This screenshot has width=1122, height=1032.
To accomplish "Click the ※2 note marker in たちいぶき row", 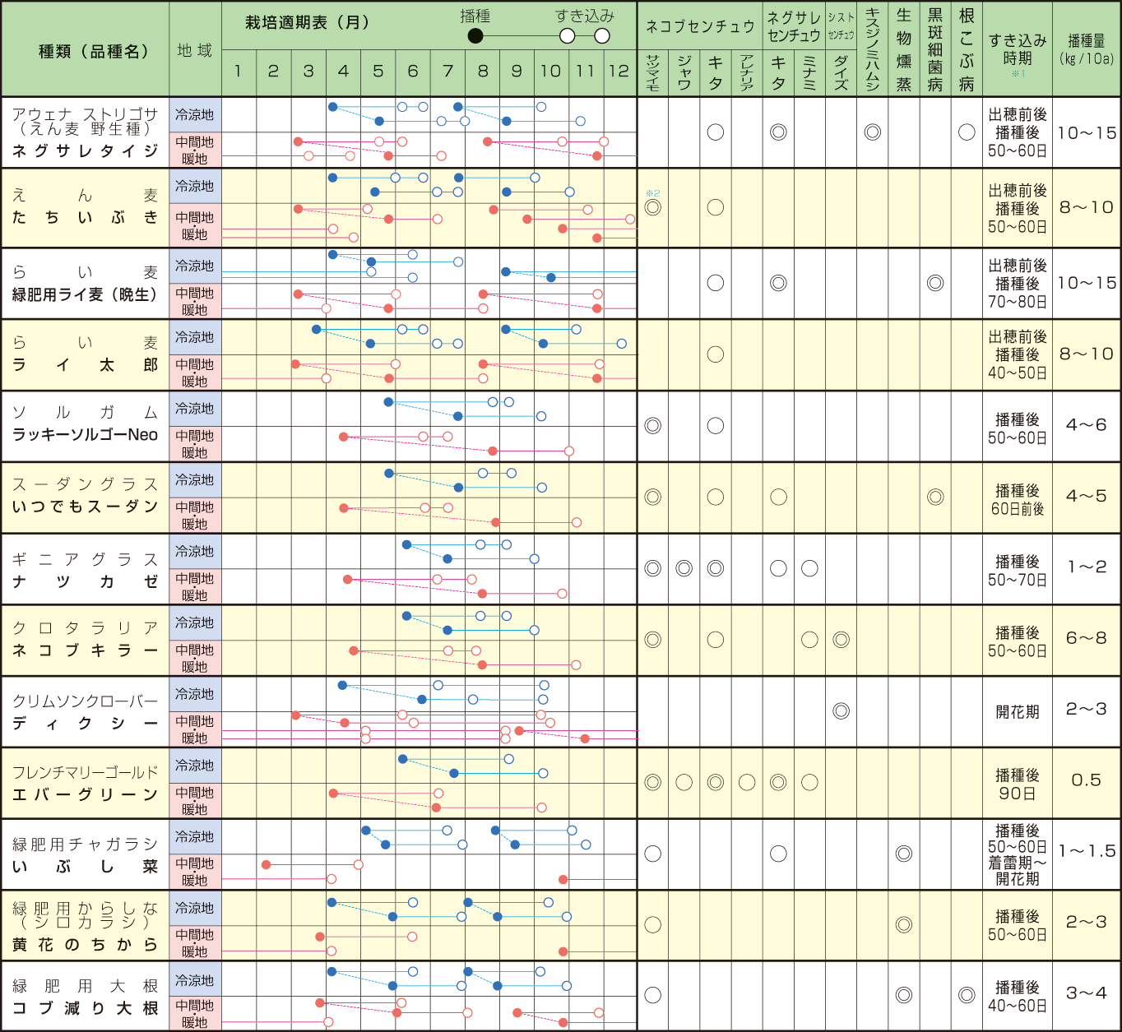I will click(653, 193).
